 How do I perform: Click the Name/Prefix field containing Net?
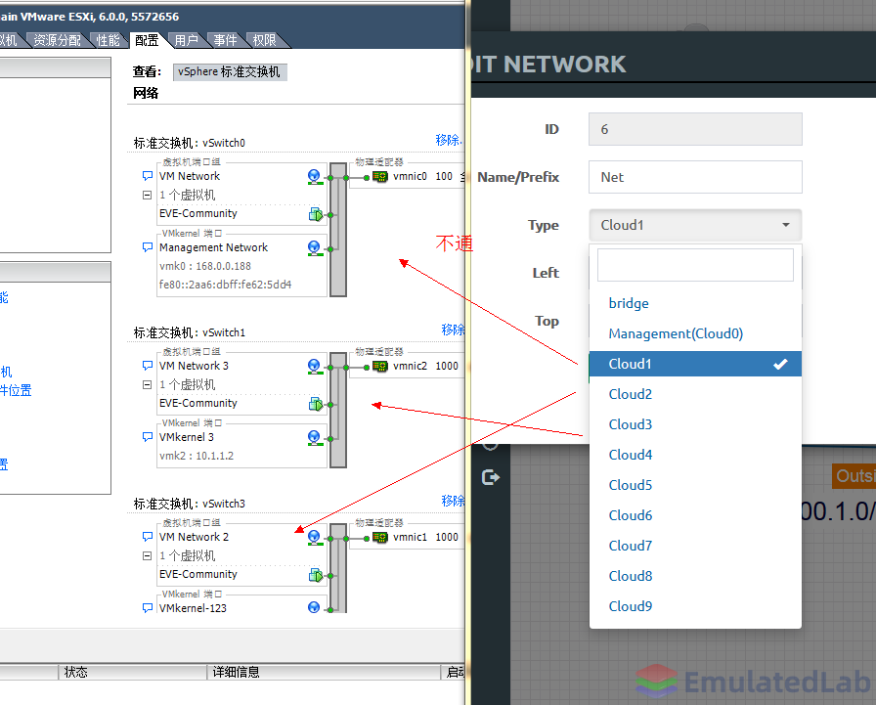pos(695,177)
